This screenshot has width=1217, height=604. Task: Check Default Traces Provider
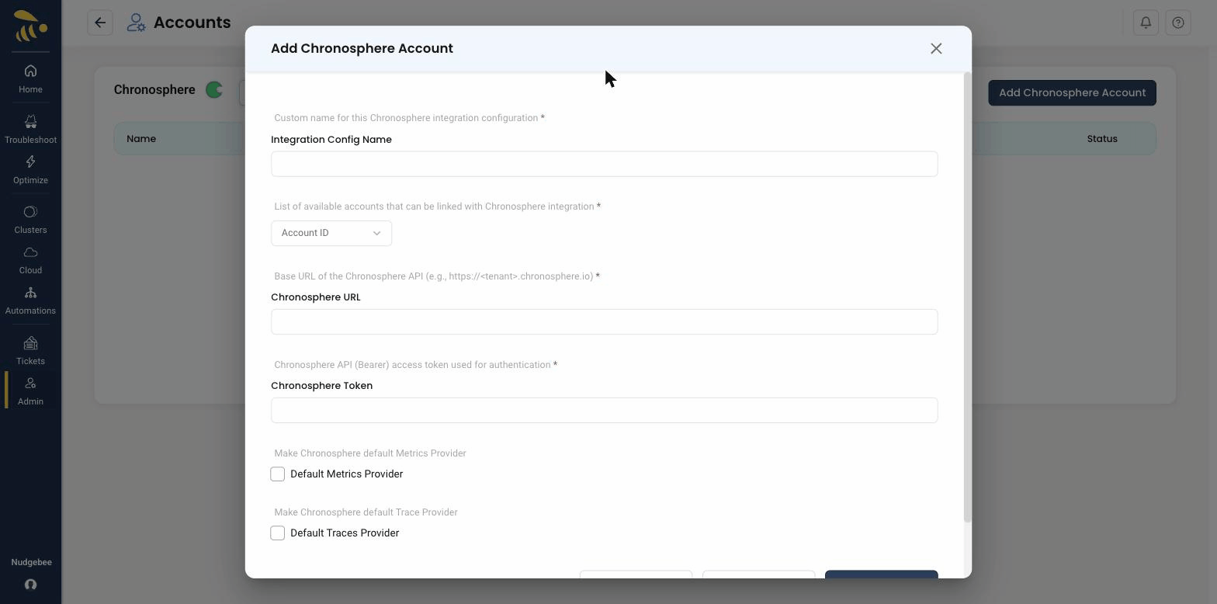pos(278,533)
